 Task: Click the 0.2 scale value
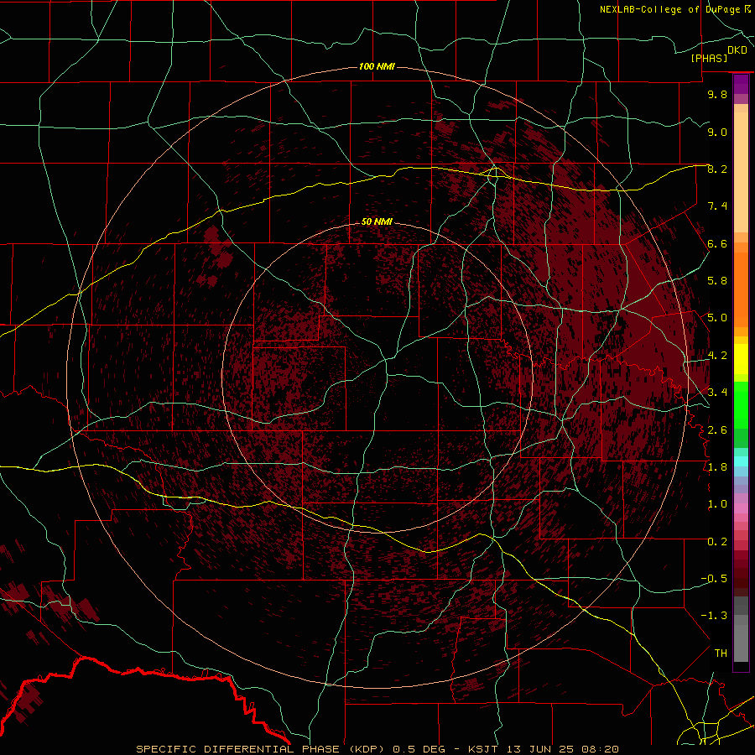(x=717, y=542)
